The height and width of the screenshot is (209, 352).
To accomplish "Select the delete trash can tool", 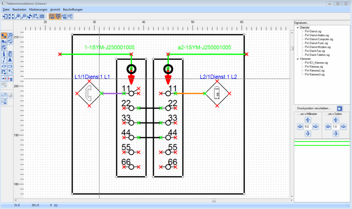I will pyautogui.click(x=10, y=54).
